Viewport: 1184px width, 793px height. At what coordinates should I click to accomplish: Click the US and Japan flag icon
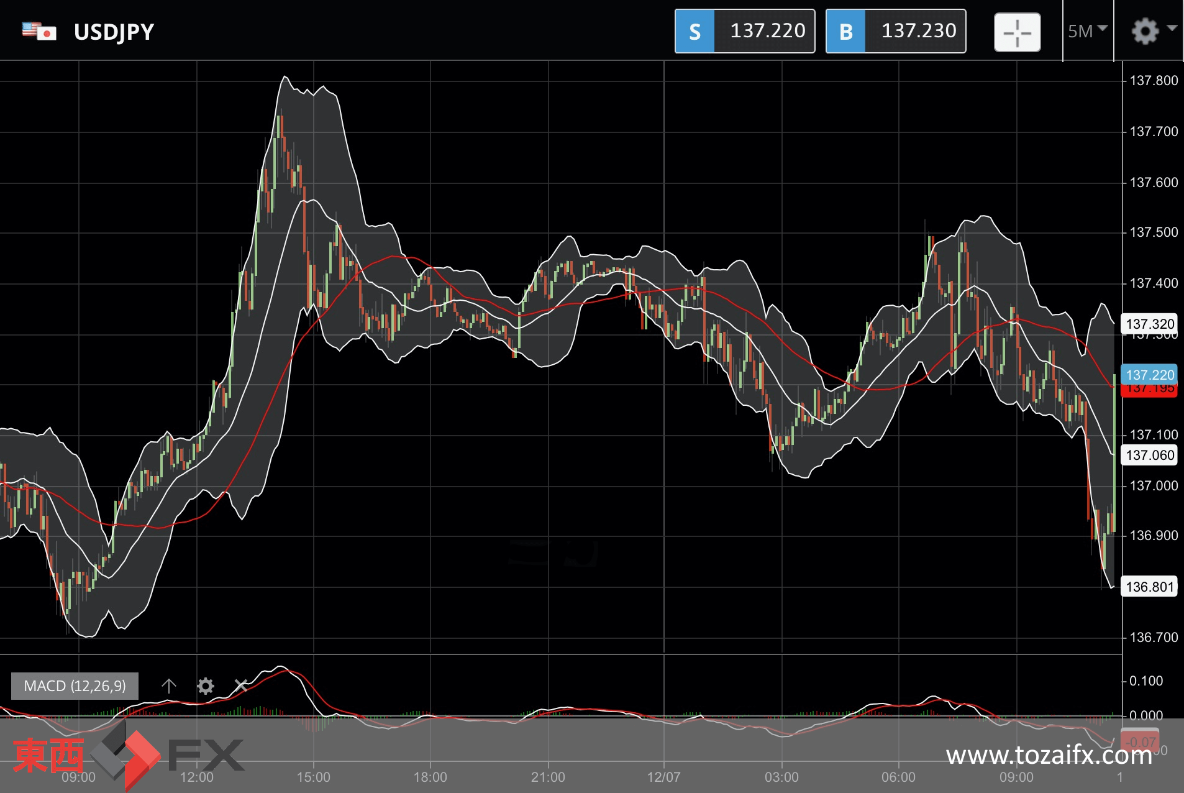pos(39,31)
